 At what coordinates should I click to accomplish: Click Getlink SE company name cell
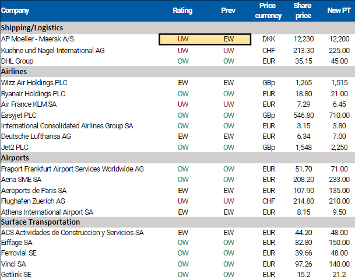(x=16, y=274)
